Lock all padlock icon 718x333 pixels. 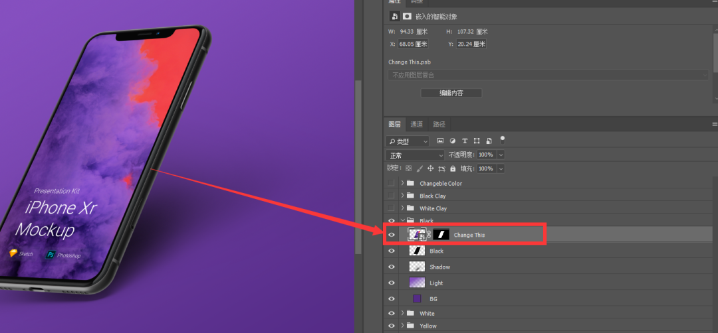[x=453, y=168]
